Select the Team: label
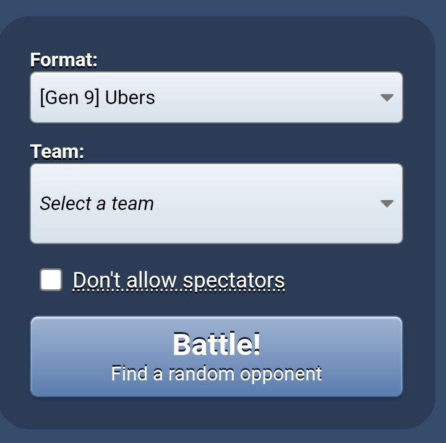446x443 pixels. click(57, 151)
